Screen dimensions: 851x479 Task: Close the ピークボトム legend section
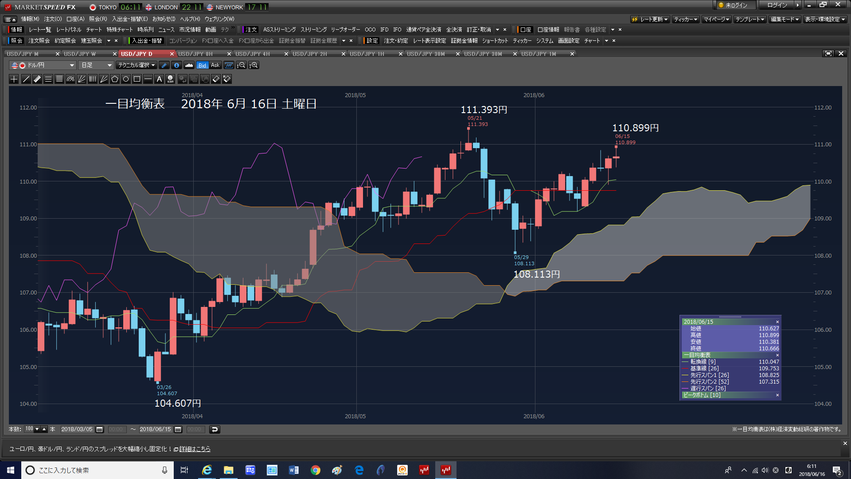777,395
